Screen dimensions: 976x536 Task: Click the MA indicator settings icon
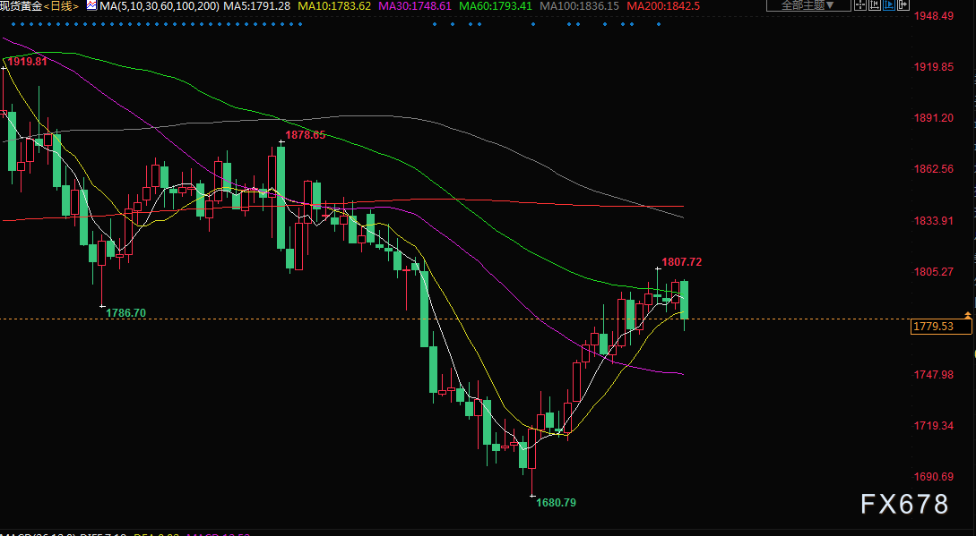[91, 5]
